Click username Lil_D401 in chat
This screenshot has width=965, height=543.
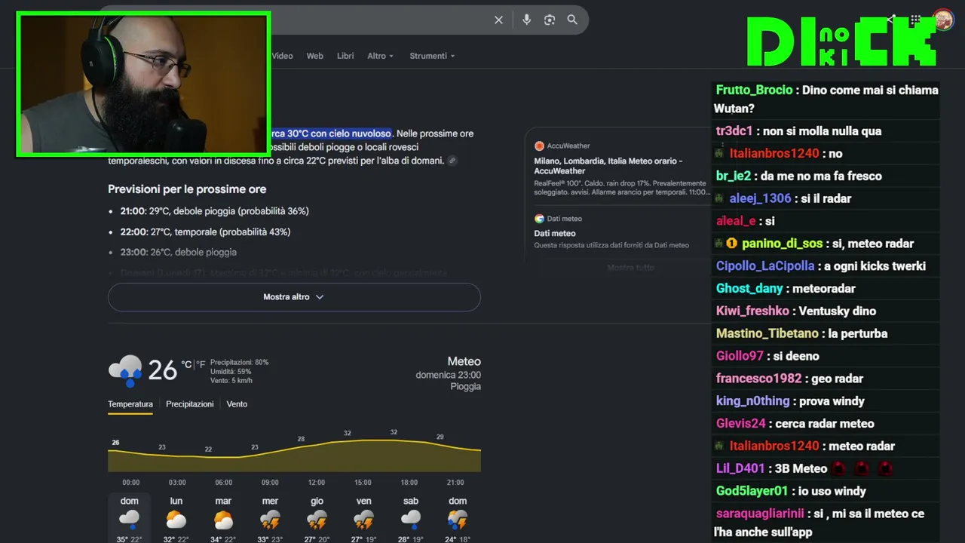740,468
